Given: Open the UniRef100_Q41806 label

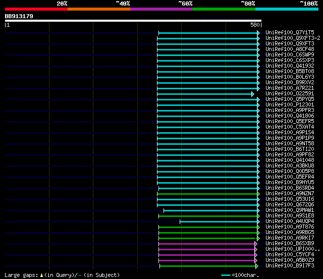Looking at the screenshot, I should coord(290,116).
